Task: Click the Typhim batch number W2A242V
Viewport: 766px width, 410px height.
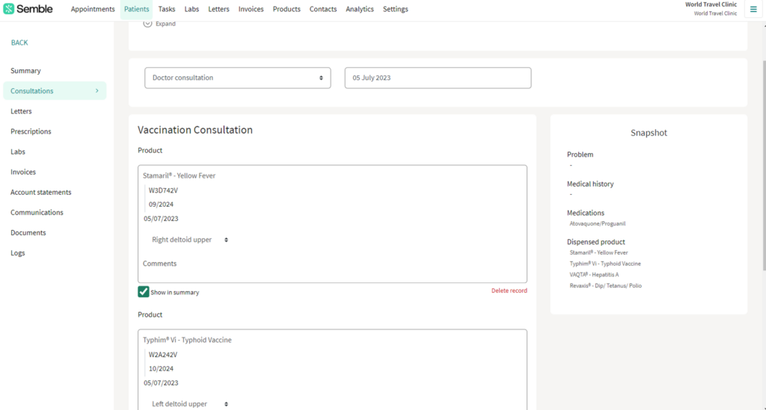Action: click(163, 355)
